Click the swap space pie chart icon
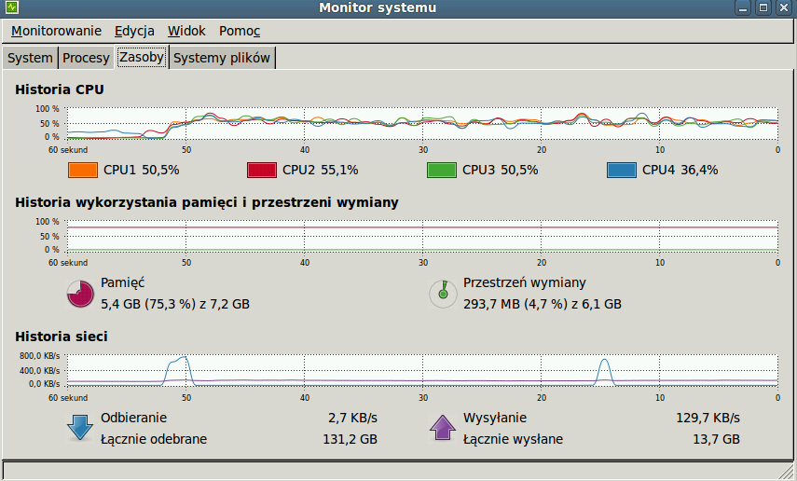797x481 pixels. [x=443, y=294]
